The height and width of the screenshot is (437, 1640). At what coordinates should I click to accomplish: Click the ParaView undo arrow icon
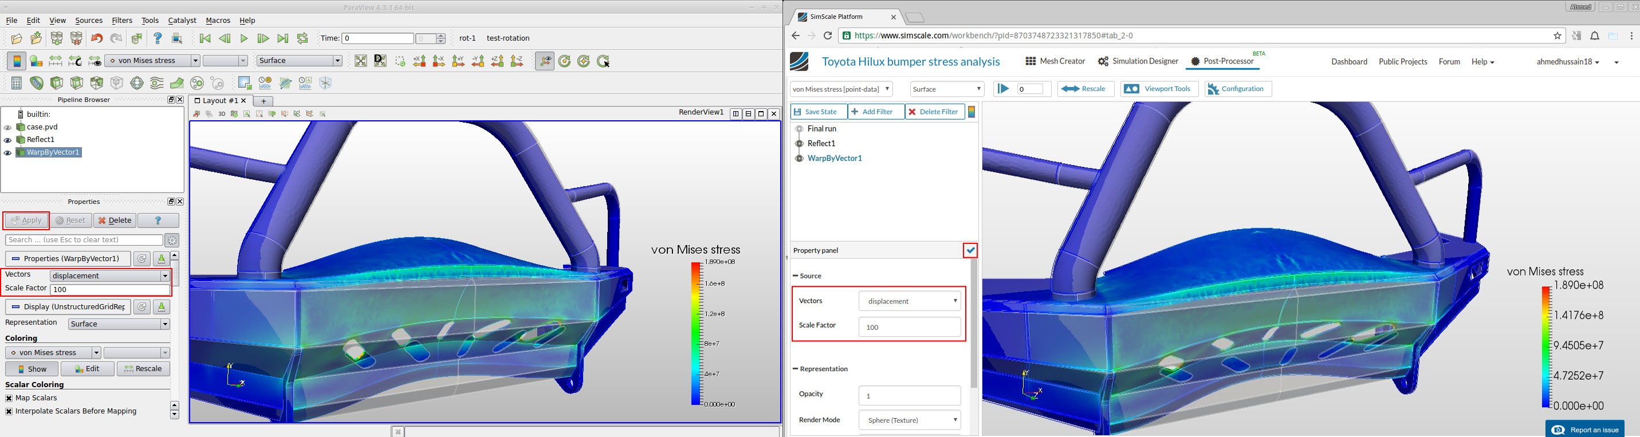96,39
